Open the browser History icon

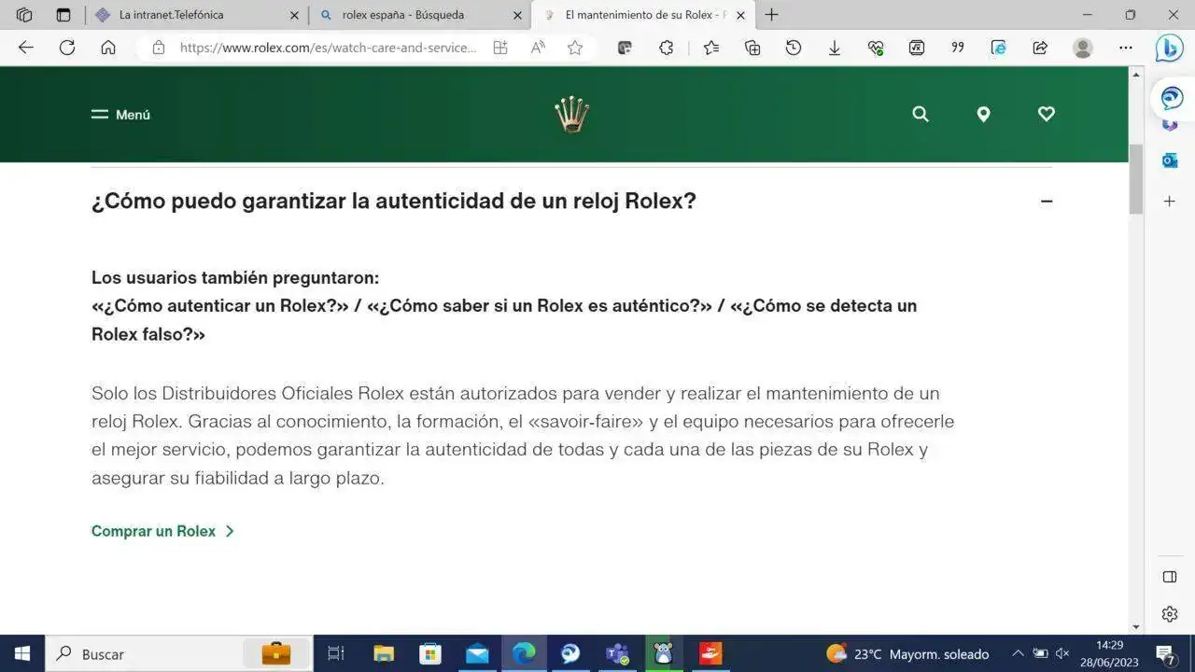point(794,48)
